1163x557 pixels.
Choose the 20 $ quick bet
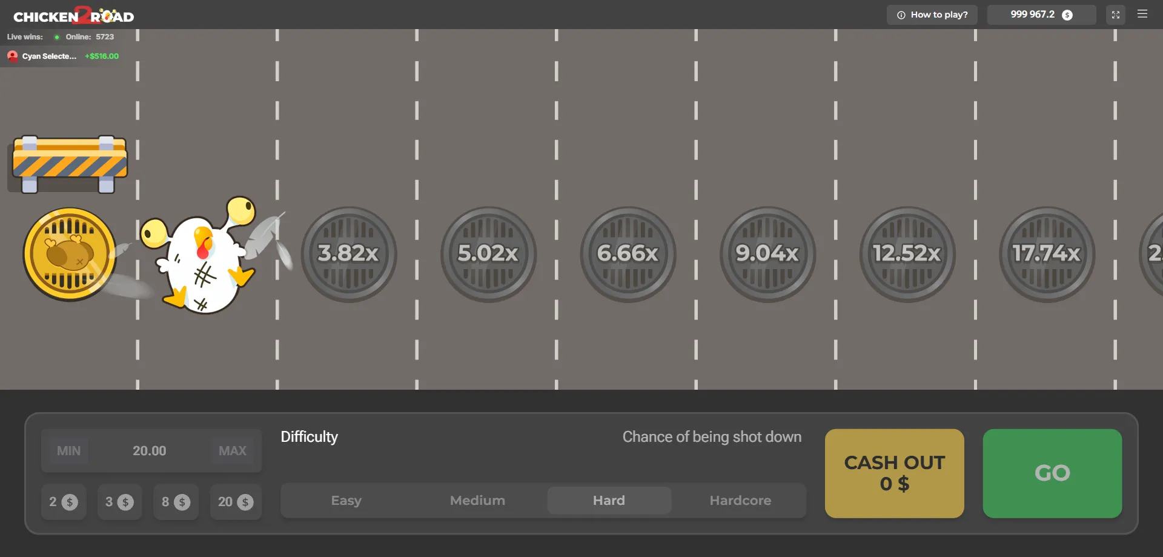click(x=236, y=502)
